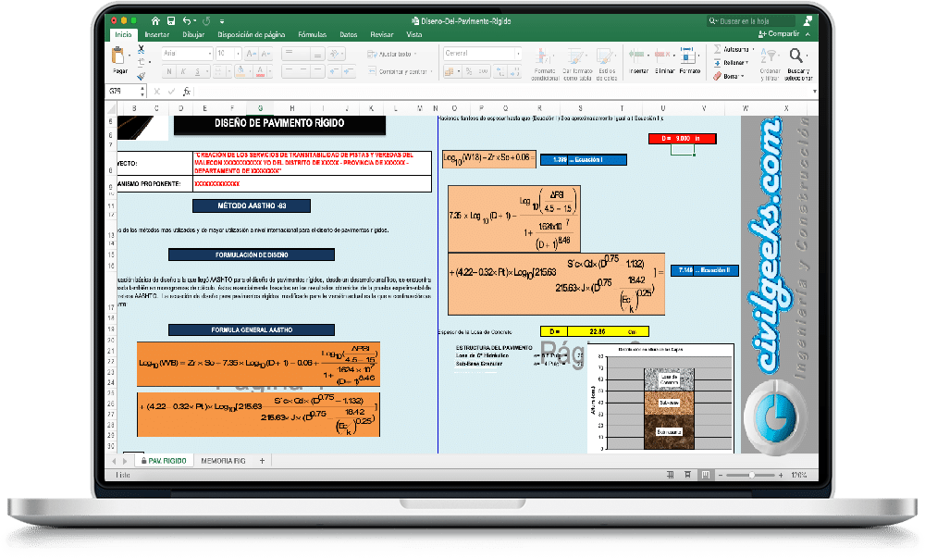Decrease the cell indent

[x=335, y=71]
